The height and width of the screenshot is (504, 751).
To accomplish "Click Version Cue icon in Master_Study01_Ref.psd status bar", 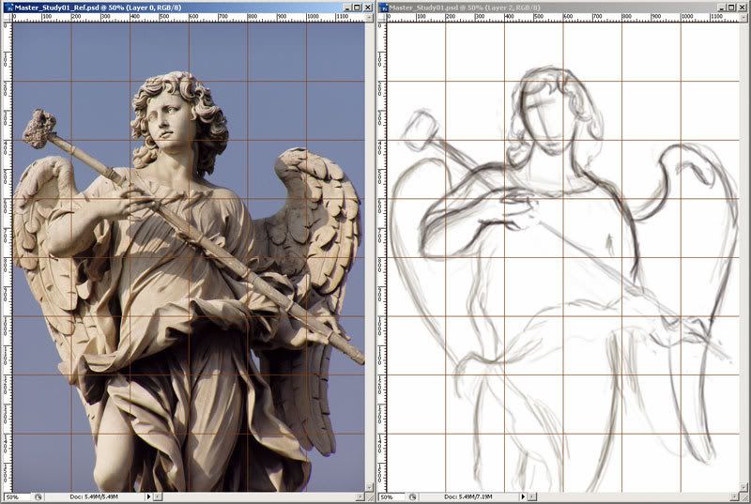I will 38,497.
